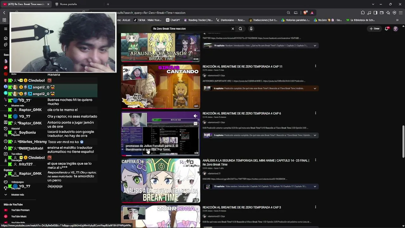Open YouTube notifications bell
The width and height of the screenshot is (405, 228).
pyautogui.click(x=387, y=29)
